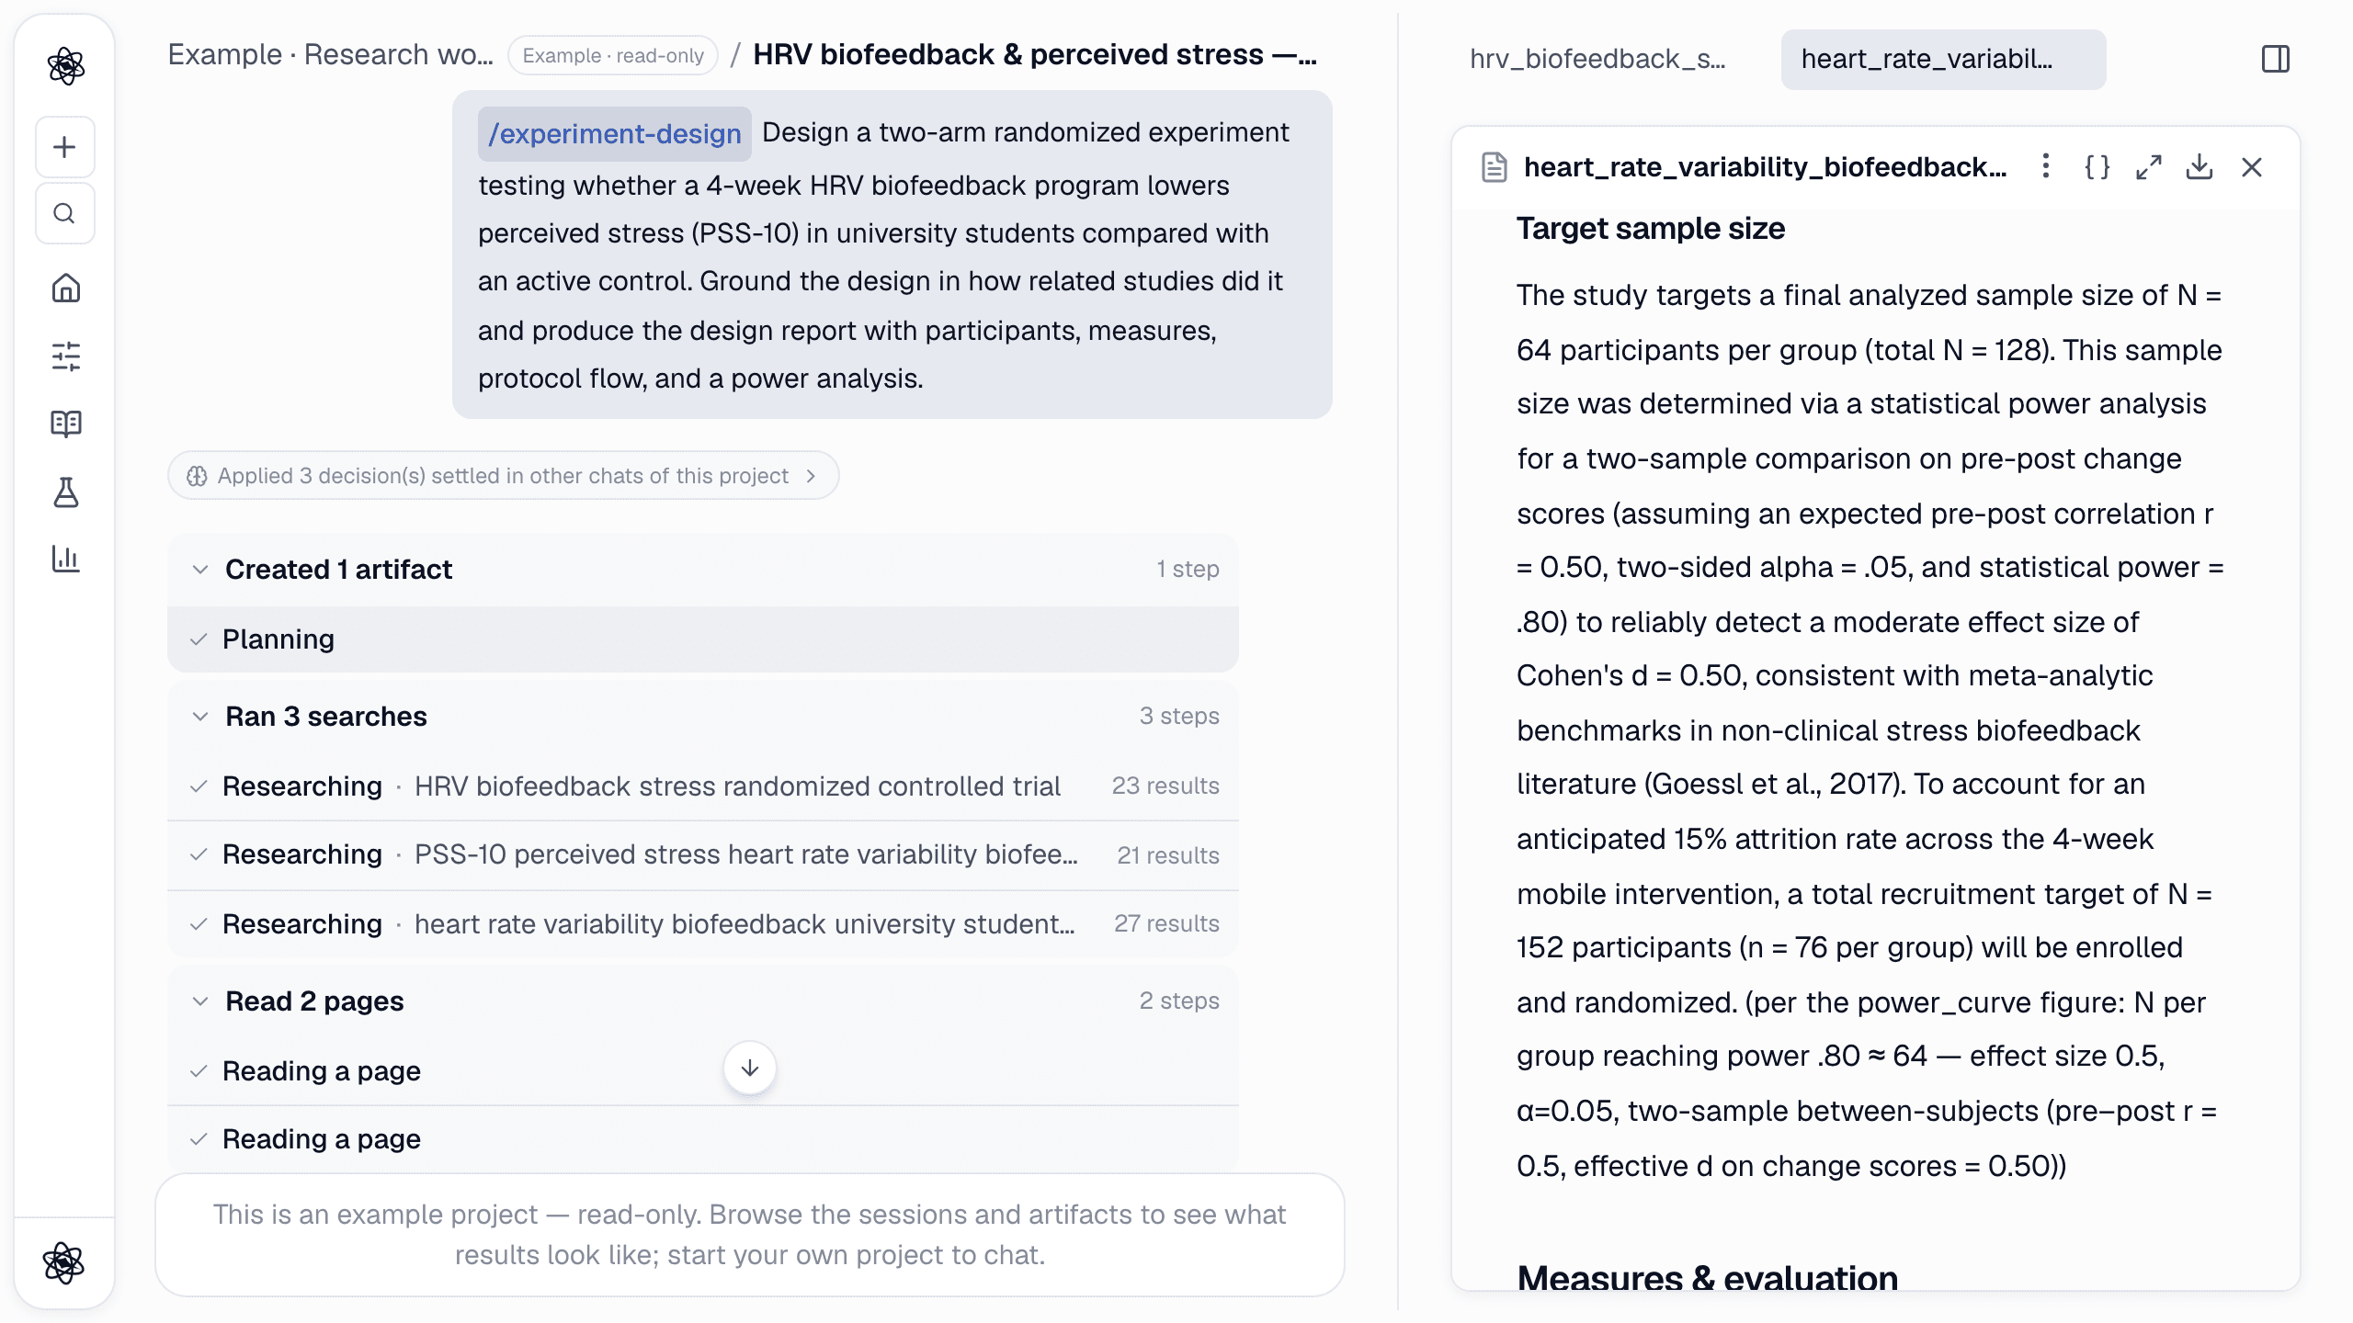Open the library book icon in sidebar

(x=65, y=424)
